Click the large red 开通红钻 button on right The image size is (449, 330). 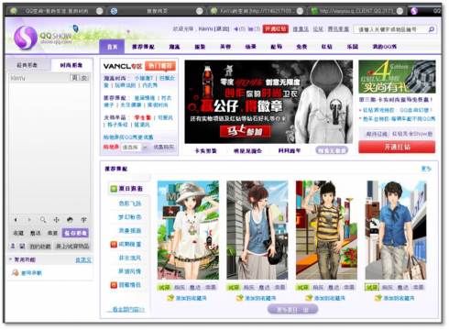click(x=397, y=147)
